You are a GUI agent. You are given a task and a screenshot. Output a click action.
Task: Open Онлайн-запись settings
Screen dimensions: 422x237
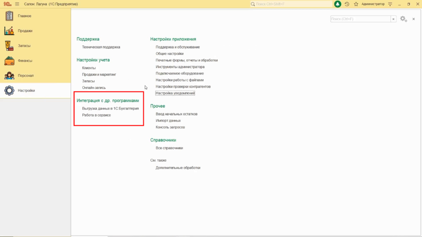coord(94,88)
